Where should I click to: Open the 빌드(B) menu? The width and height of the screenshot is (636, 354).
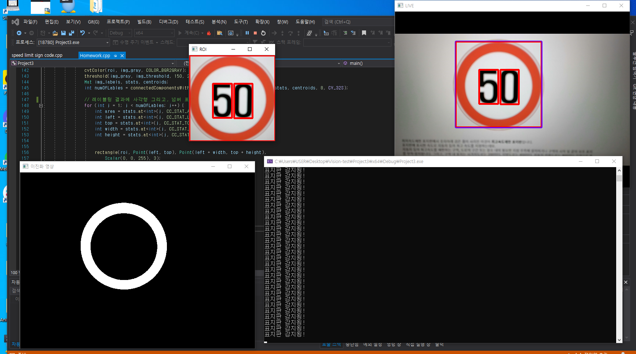144,22
